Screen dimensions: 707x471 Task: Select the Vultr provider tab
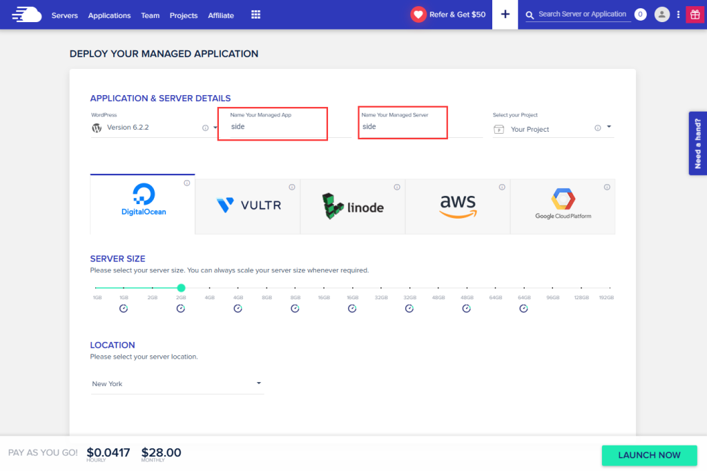(x=248, y=206)
